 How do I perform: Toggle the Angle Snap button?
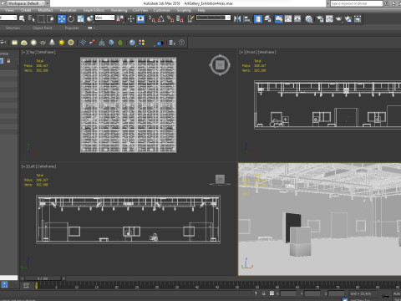(x=161, y=18)
